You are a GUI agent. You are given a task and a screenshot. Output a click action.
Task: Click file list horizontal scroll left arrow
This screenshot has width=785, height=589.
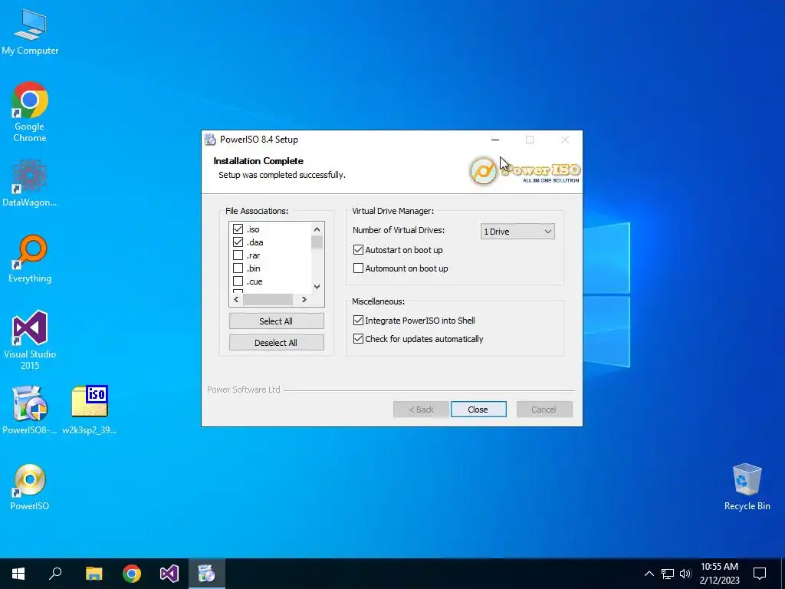click(x=236, y=300)
